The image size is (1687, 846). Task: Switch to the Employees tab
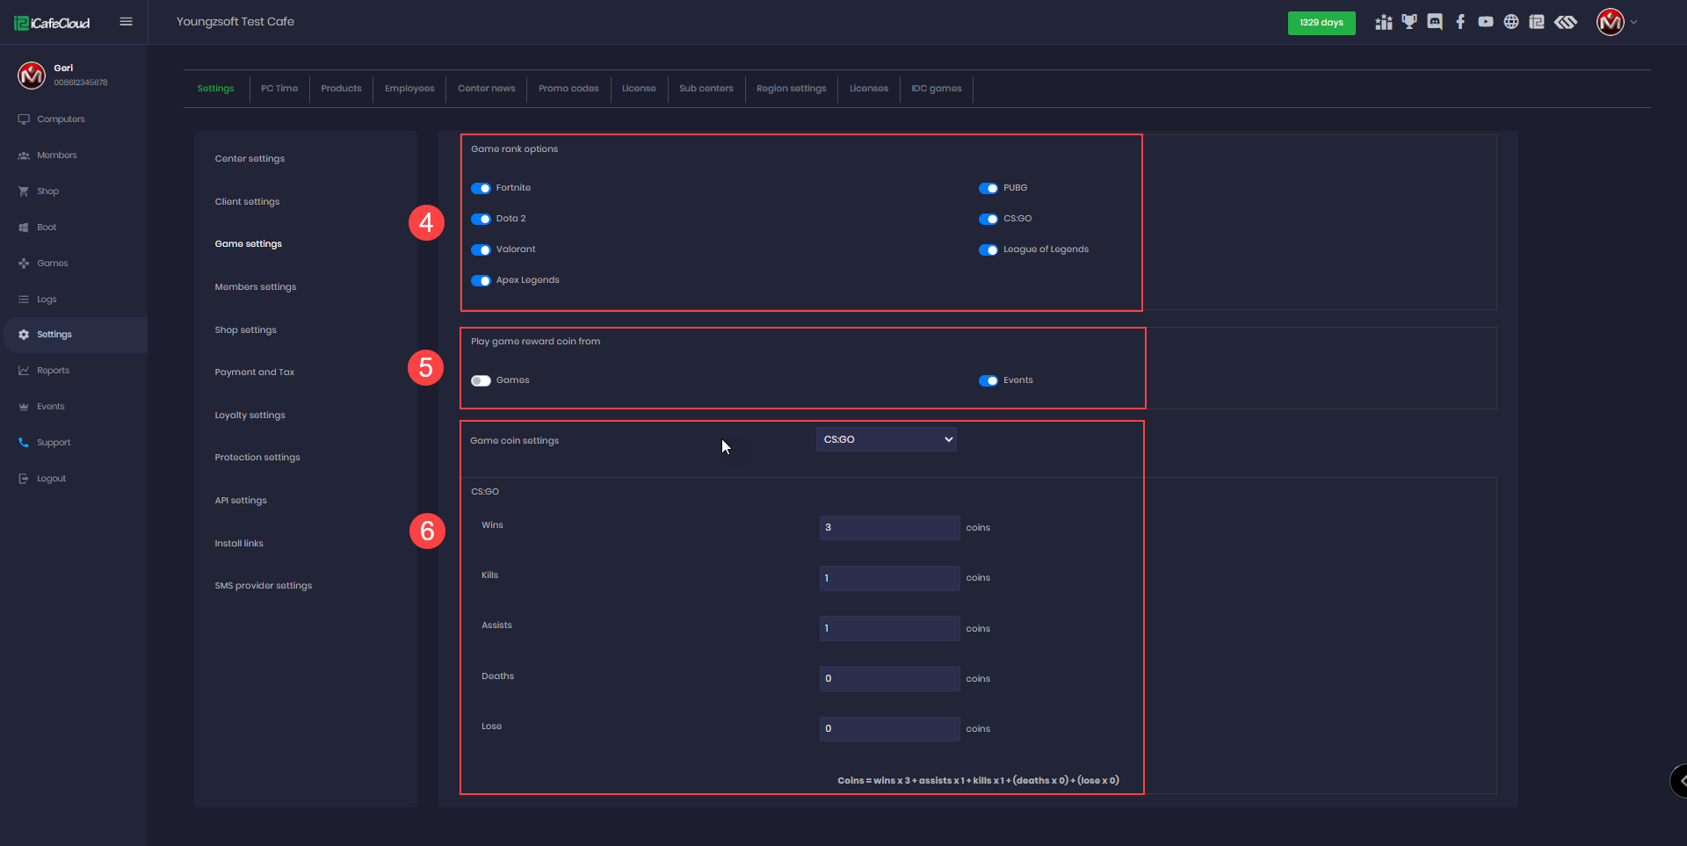pyautogui.click(x=409, y=89)
